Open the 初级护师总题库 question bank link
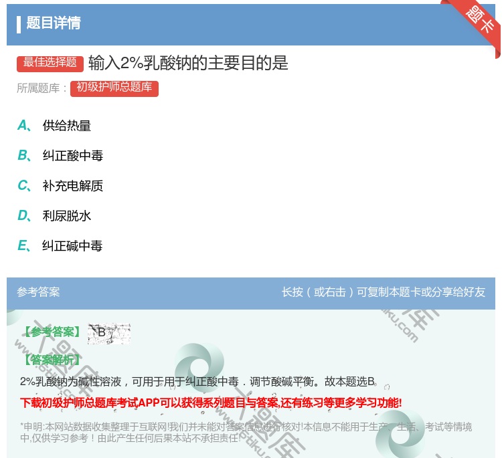Viewport: 502px width, 458px height. (114, 88)
